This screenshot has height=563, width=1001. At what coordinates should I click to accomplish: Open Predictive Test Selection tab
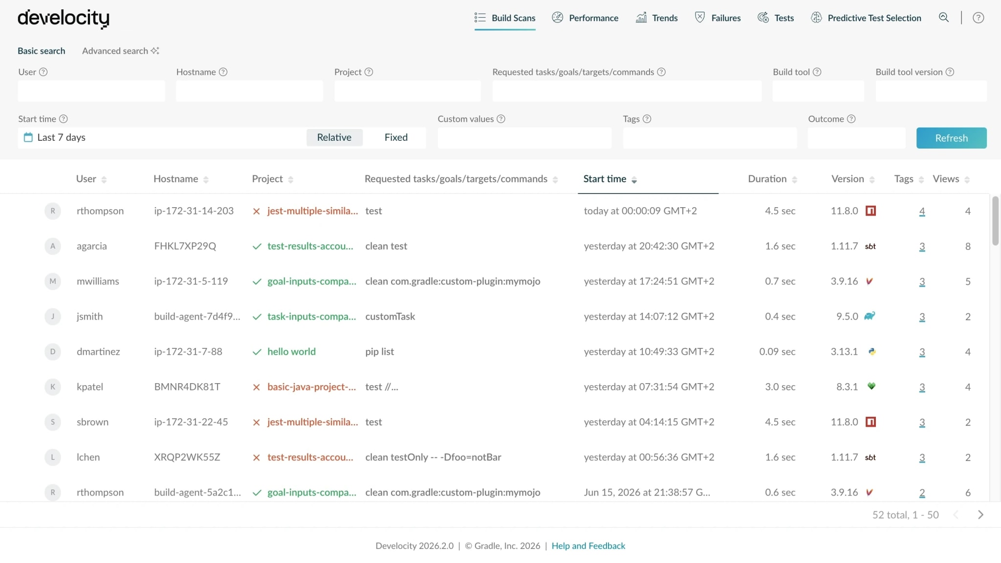(866, 18)
